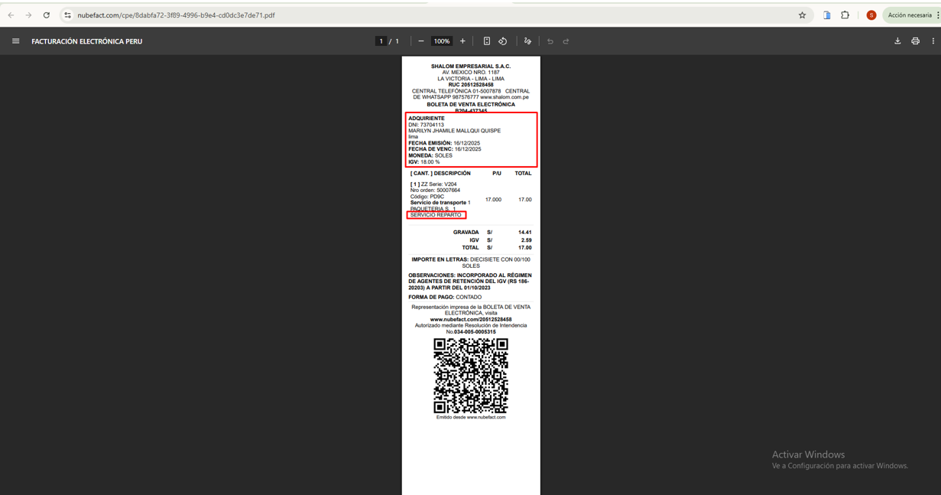
Task: Click the fit to page icon
Action: coord(486,41)
